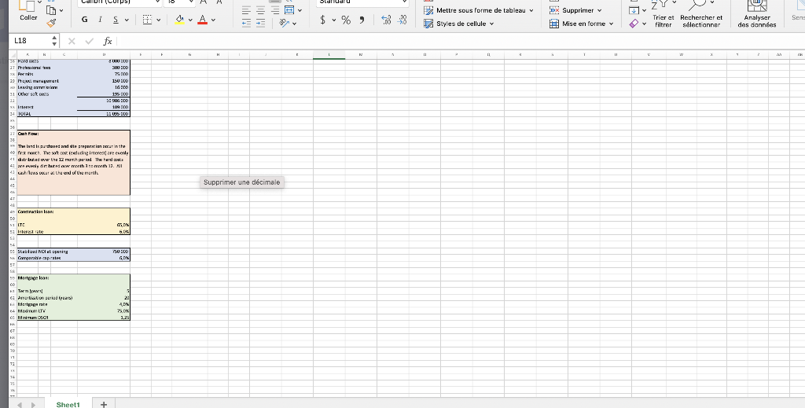Apply currency format with dollar icon
805x408 pixels.
coord(322,20)
